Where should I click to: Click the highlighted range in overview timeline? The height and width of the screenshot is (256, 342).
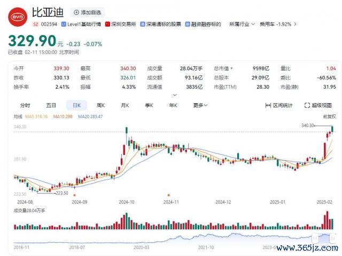pyautogui.click(x=324, y=238)
